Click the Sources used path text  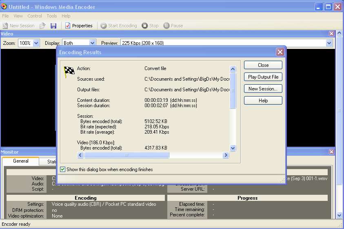[187, 79]
